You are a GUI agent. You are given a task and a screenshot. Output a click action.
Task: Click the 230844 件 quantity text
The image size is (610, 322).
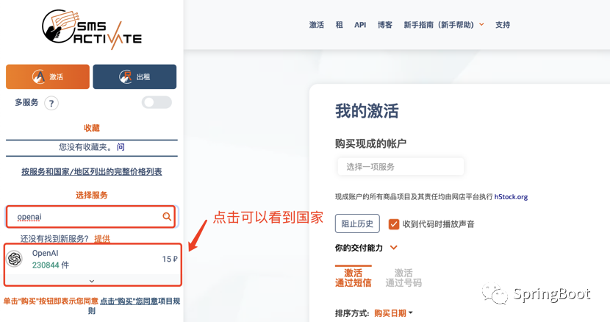(51, 265)
